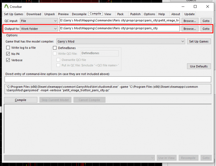Go to the Options tab
The height and width of the screenshot is (166, 216).
(149, 14)
